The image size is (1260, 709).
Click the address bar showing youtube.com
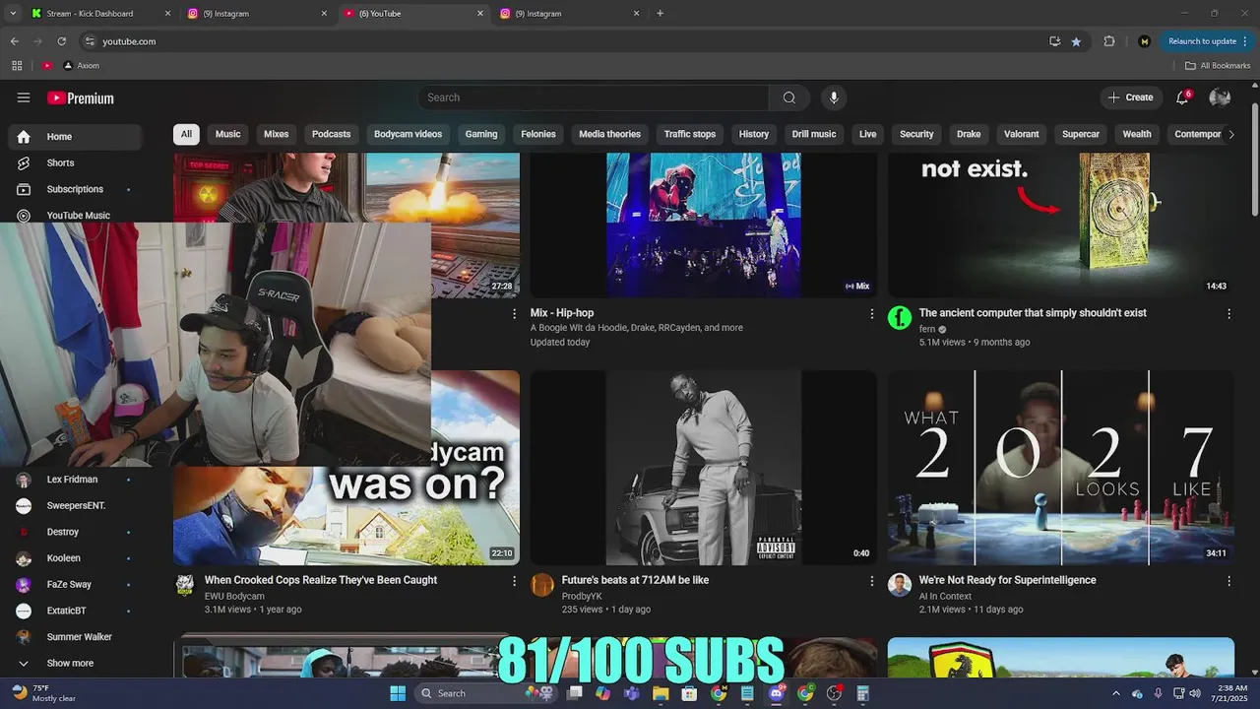tap(561, 41)
